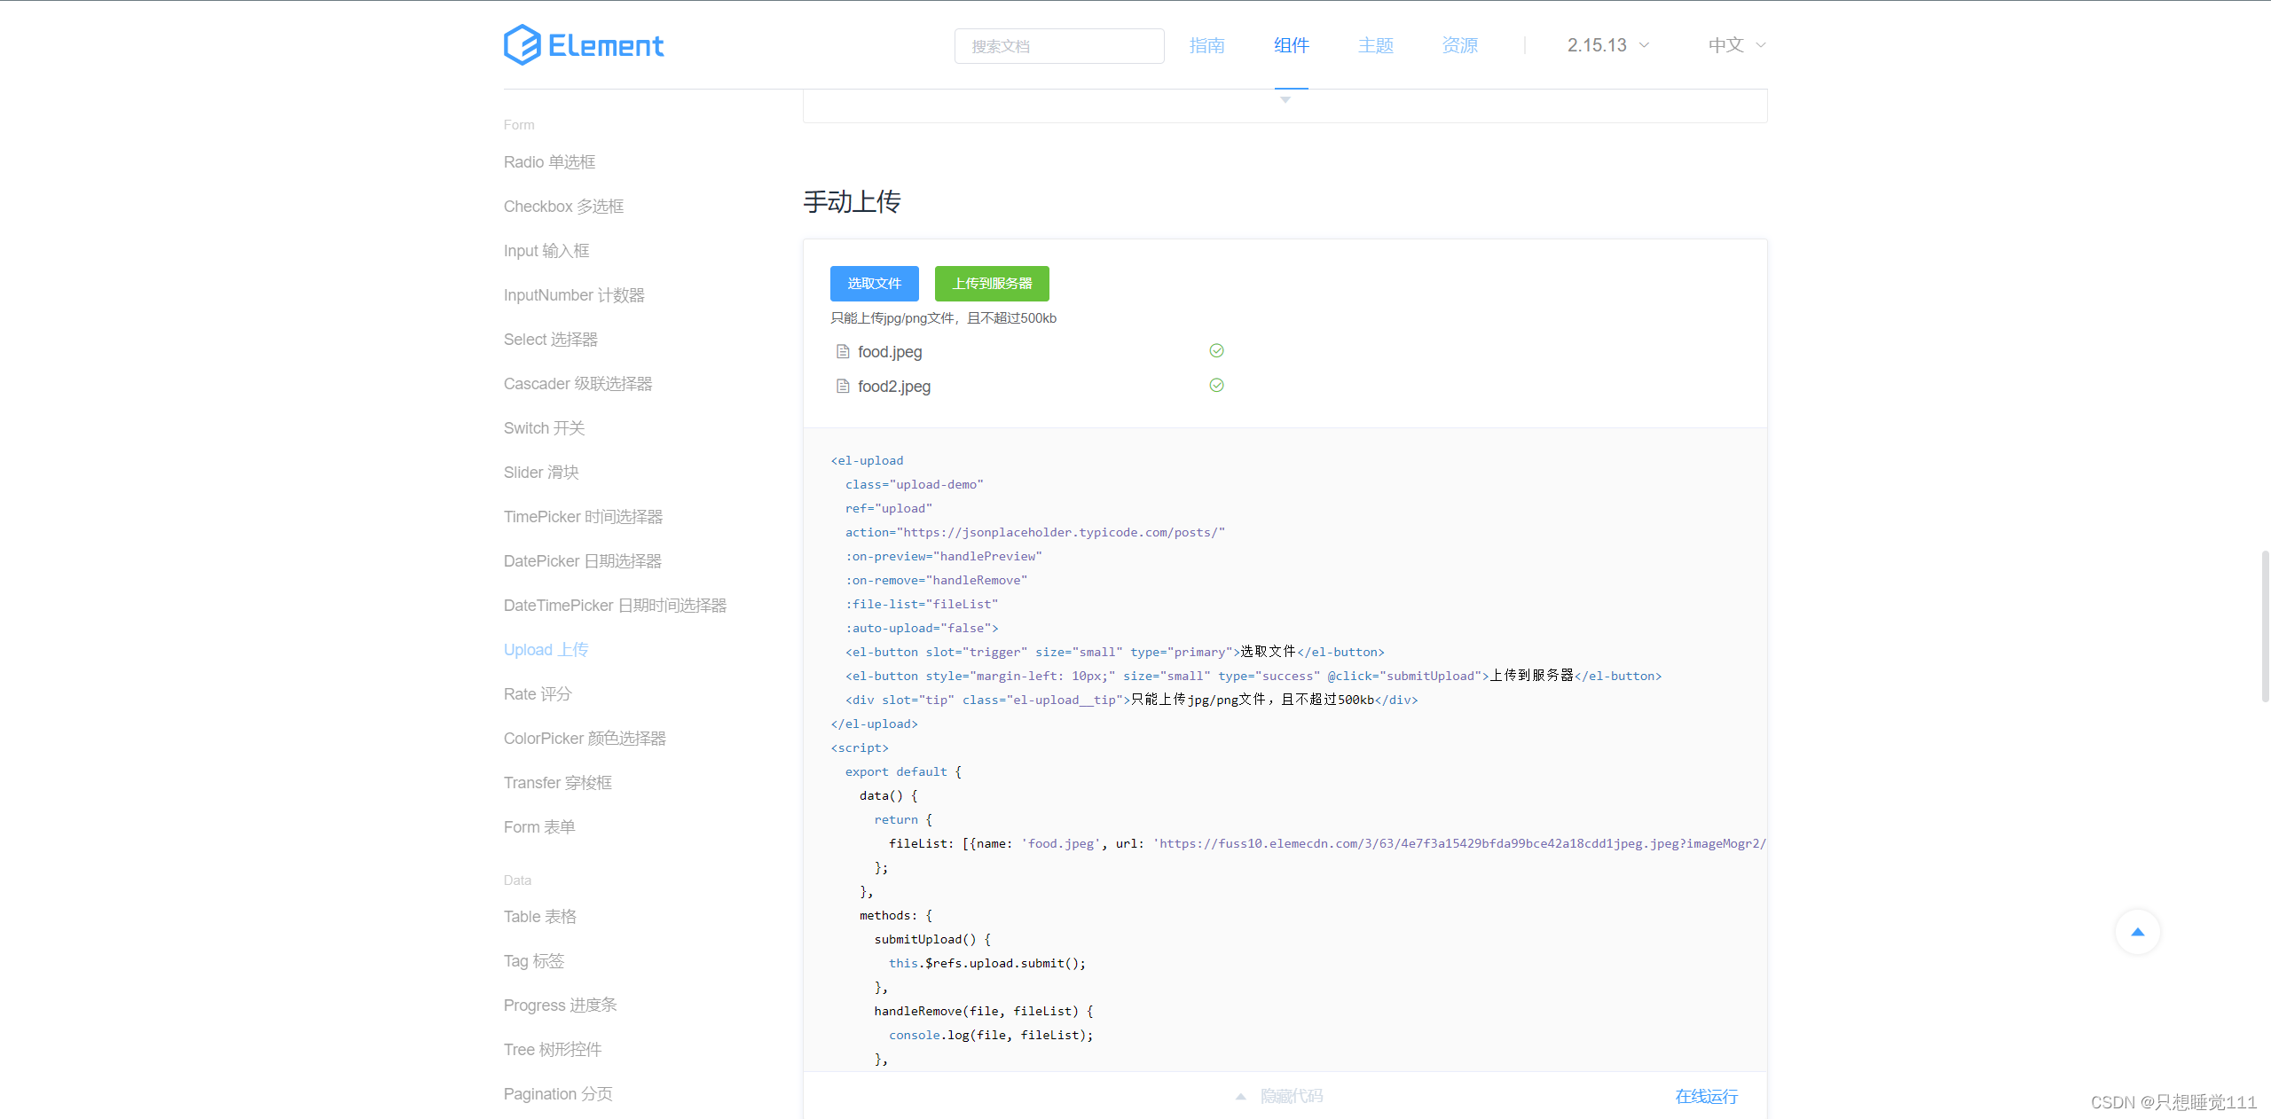
Task: Open the 2.15.13 version dropdown
Action: (1607, 45)
